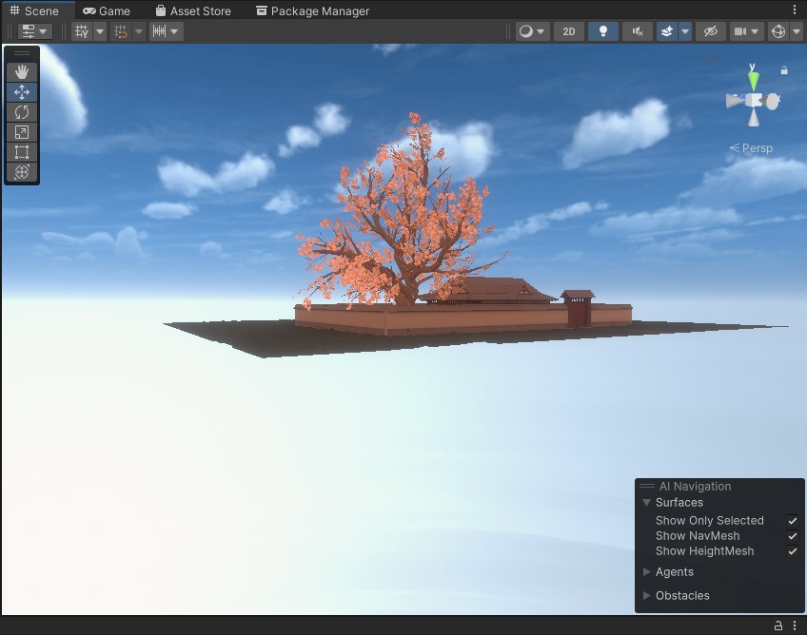Click the bottom cone of orientation gizmo
807x635 pixels.
pyautogui.click(x=754, y=119)
